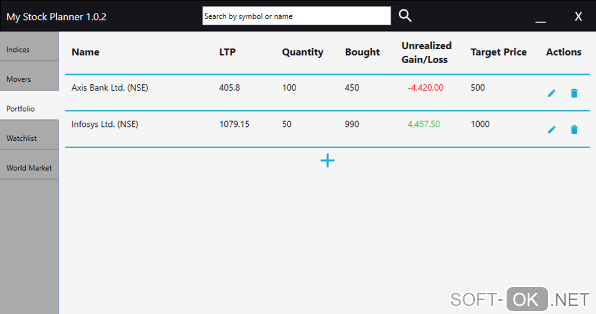Click the search magnifier icon

[x=405, y=16]
